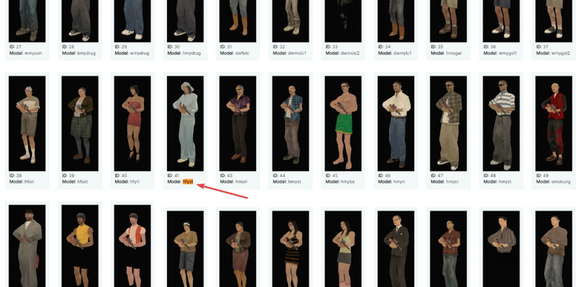
Task: Open the hmost skin image, ID 44
Action: coord(290,124)
